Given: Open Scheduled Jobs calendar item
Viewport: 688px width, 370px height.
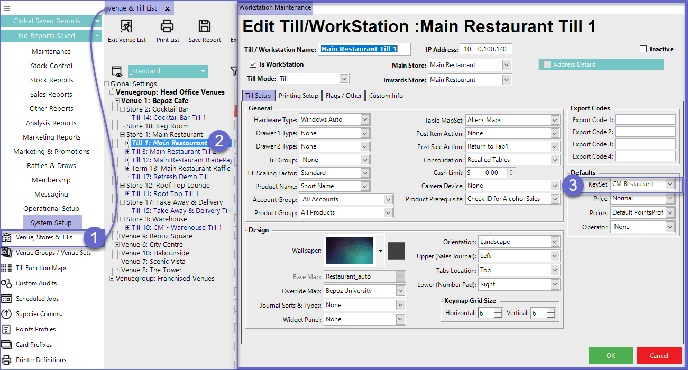Looking at the screenshot, I should tap(37, 299).
